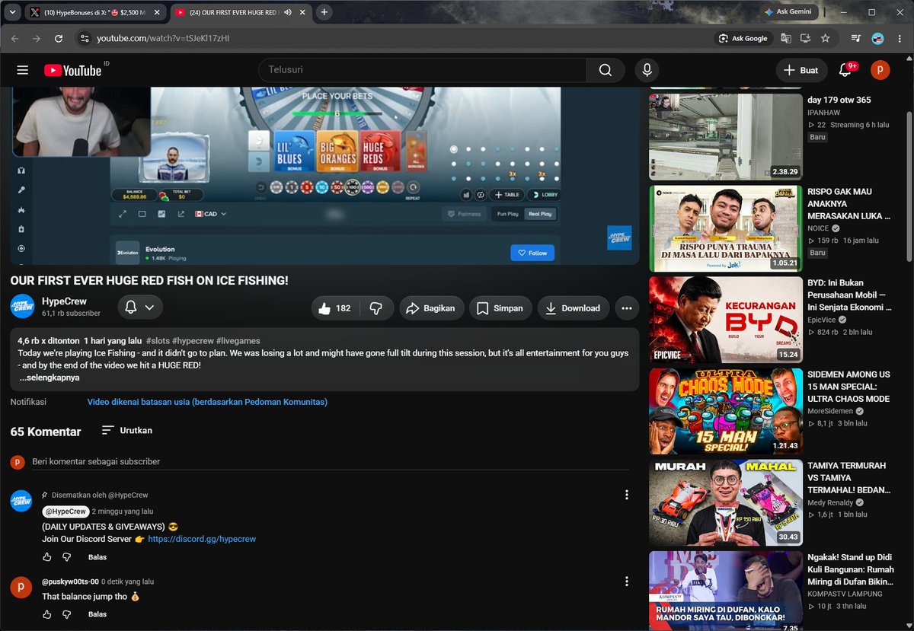Go back in the browser

coord(15,38)
